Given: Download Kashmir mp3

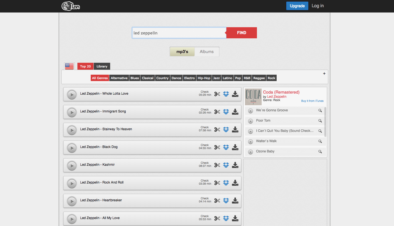Looking at the screenshot, I should pos(235,165).
